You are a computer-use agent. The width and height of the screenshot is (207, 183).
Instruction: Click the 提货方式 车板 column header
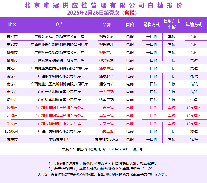(172, 25)
